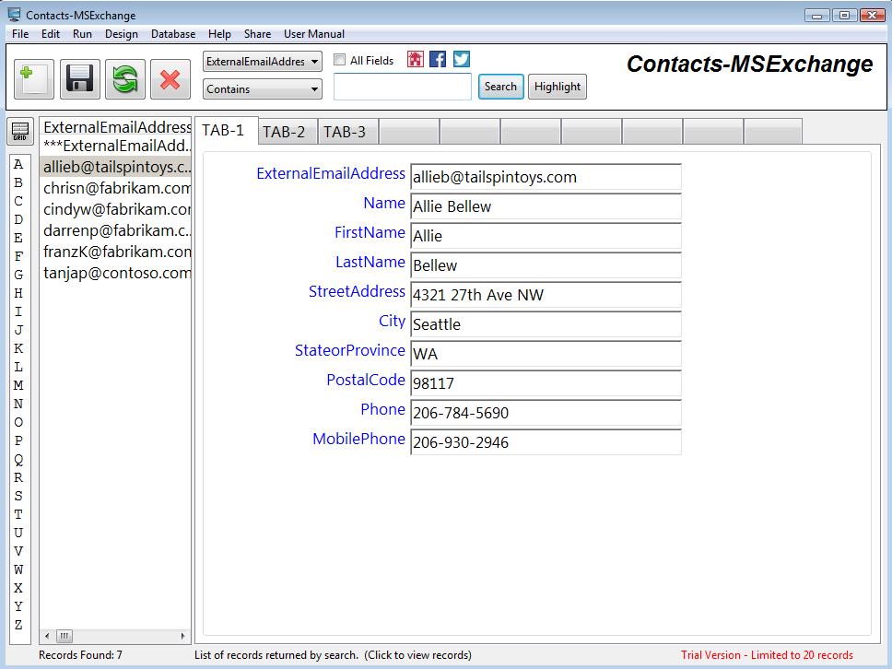
Task: Click the add new record icon
Action: 34,79
